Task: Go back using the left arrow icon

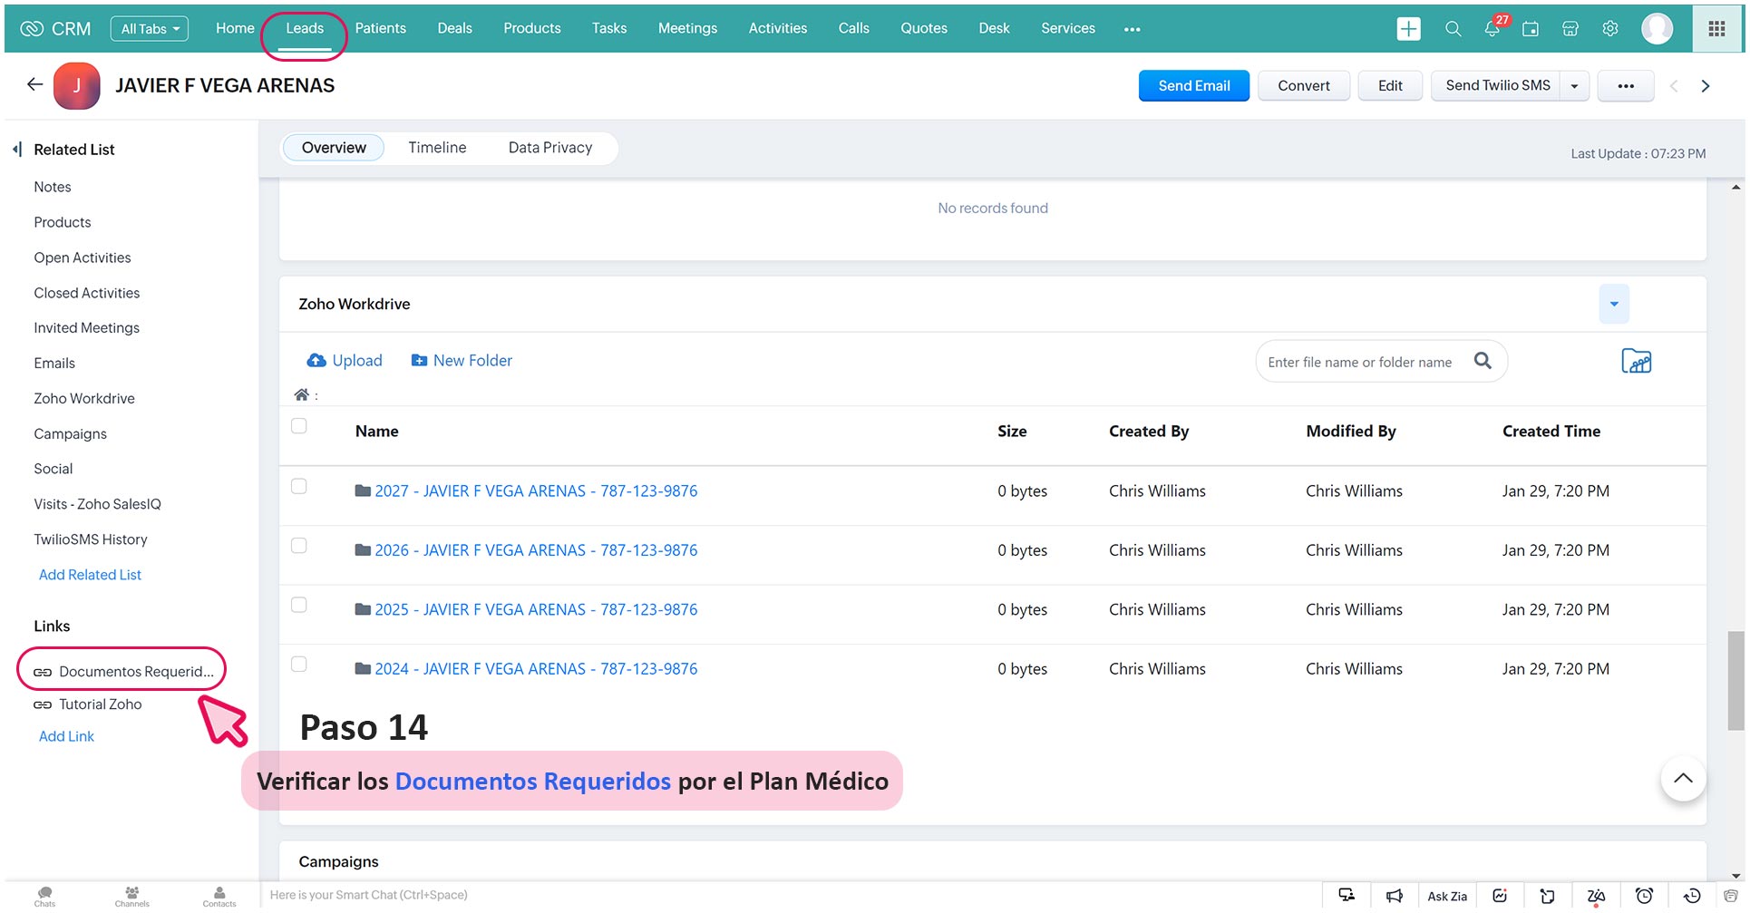Action: [x=34, y=85]
